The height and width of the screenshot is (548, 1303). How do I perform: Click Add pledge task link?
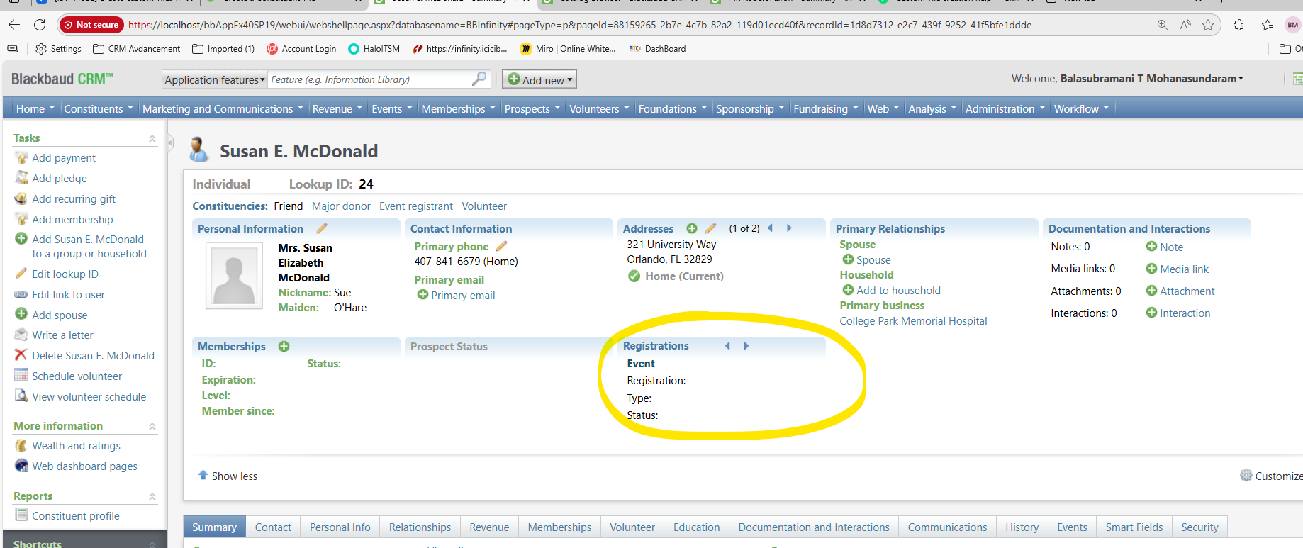pos(60,179)
